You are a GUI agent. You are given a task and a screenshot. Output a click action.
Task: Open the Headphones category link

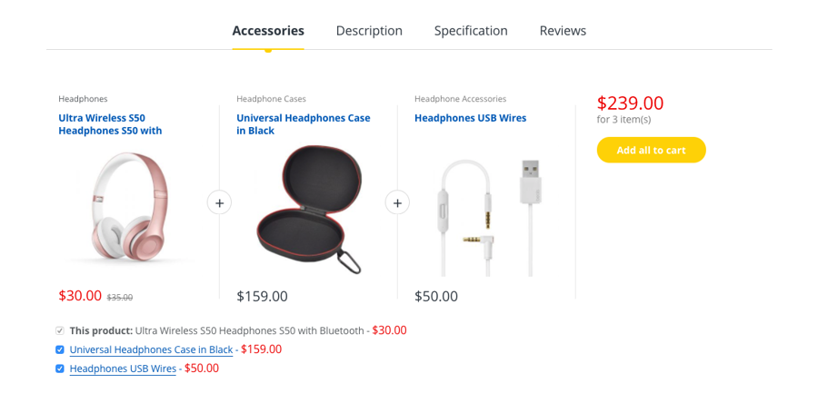[83, 99]
